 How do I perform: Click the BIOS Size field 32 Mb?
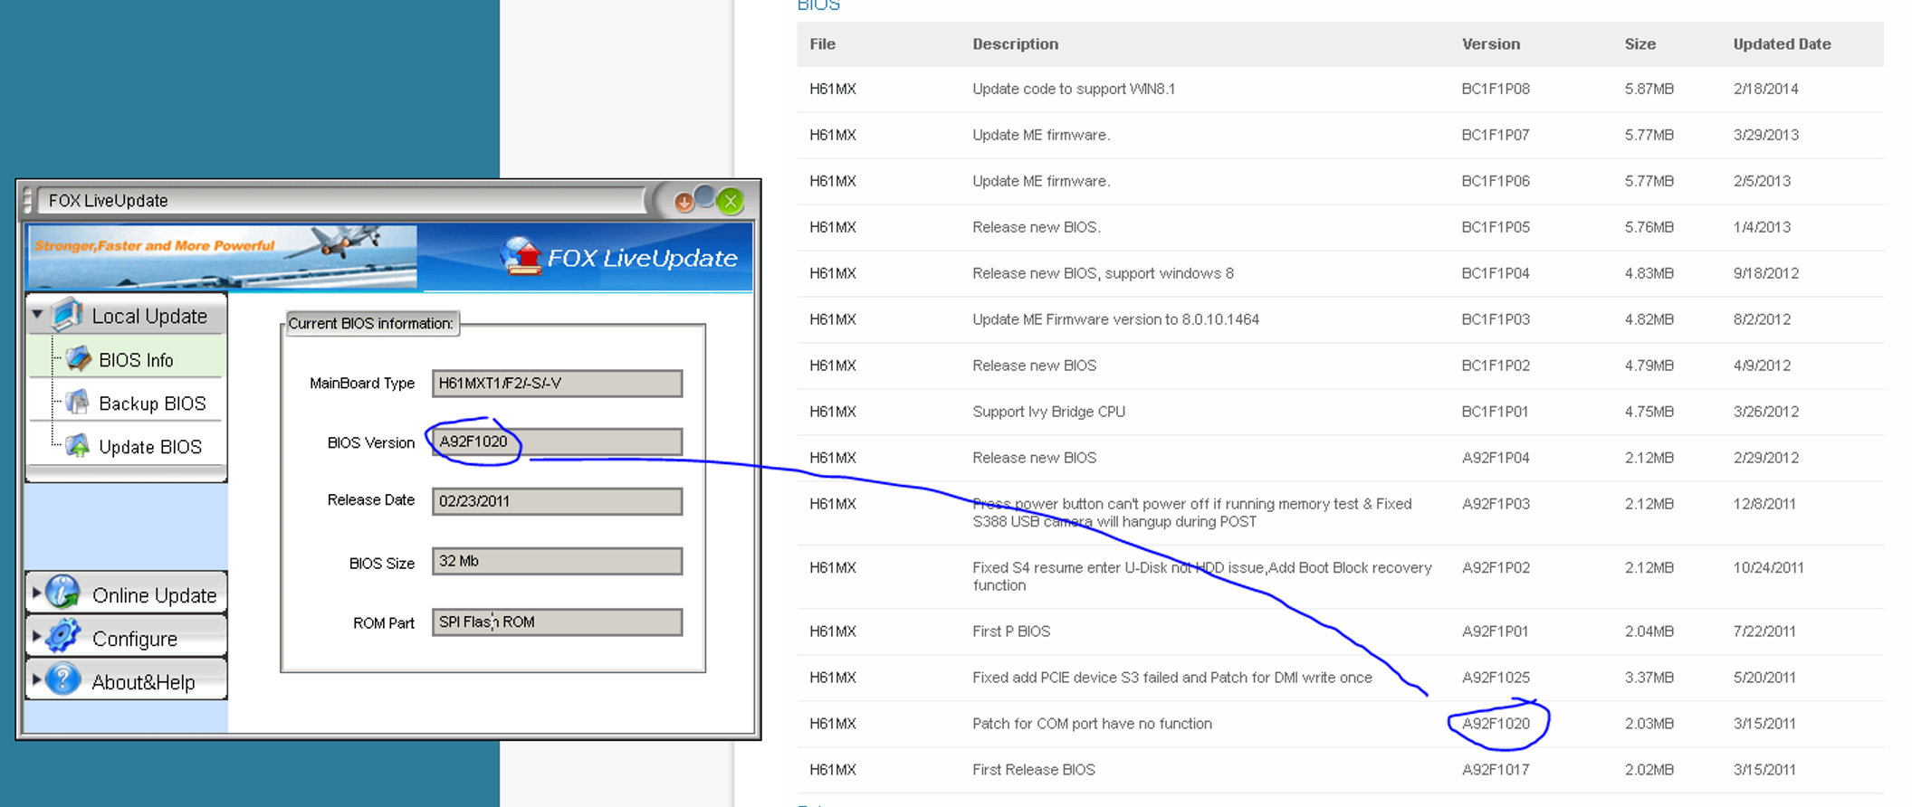click(x=557, y=561)
